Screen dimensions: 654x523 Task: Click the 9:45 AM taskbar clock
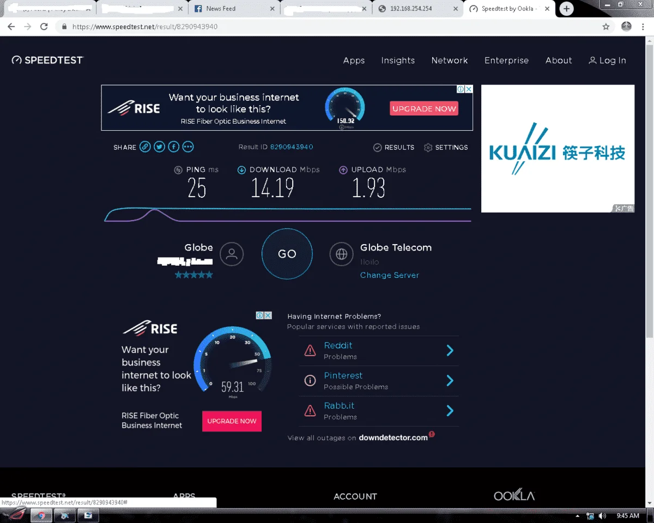click(x=628, y=516)
